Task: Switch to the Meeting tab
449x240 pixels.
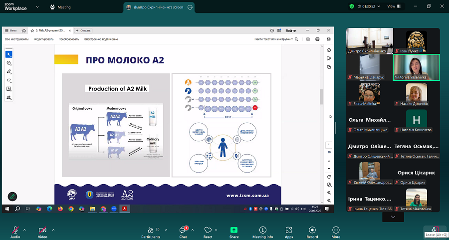Action: [x=60, y=7]
